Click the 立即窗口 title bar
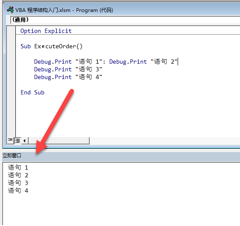The height and width of the screenshot is (226, 240). point(121,156)
